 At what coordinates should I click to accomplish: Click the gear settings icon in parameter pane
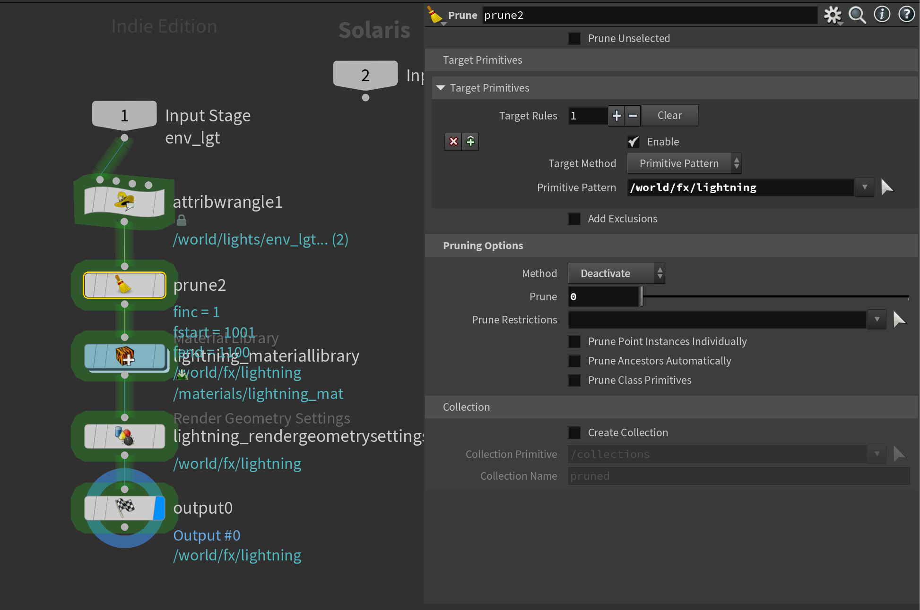point(832,15)
